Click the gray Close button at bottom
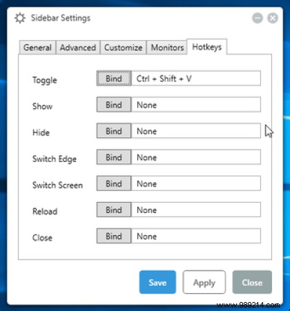290x311 pixels. pos(252,282)
